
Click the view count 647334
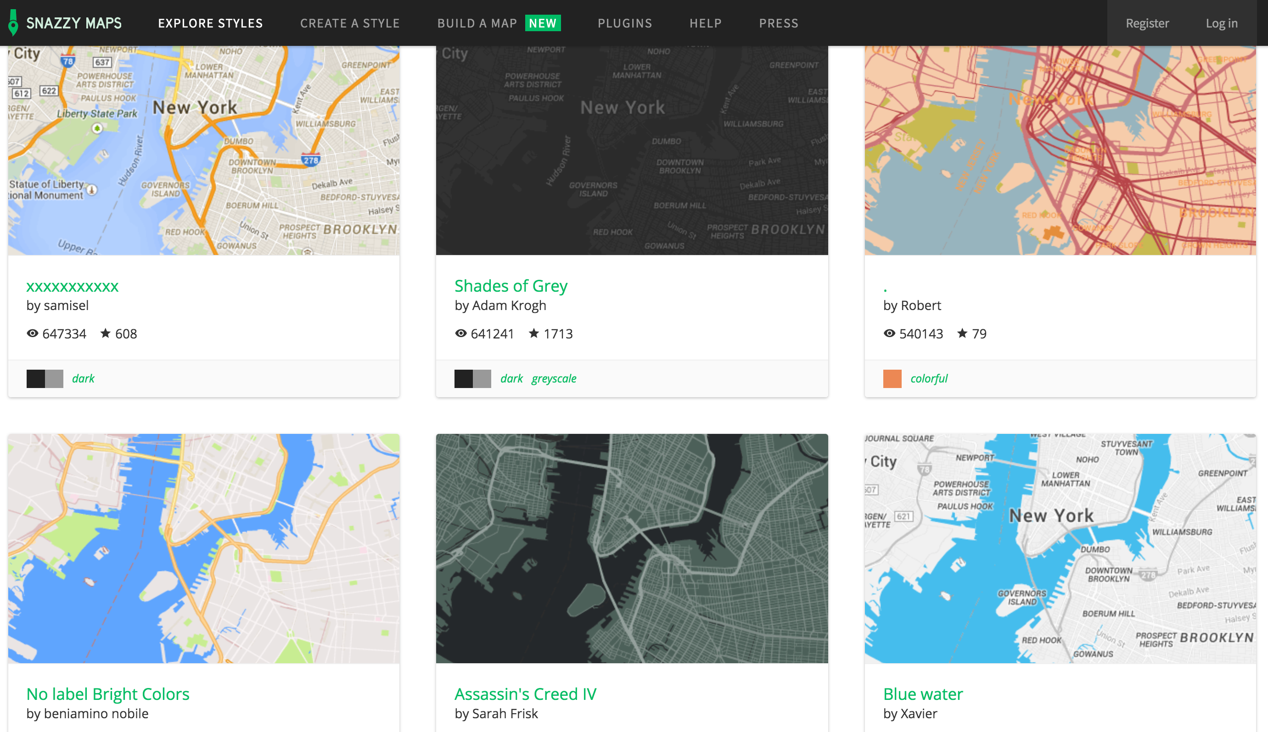(64, 334)
